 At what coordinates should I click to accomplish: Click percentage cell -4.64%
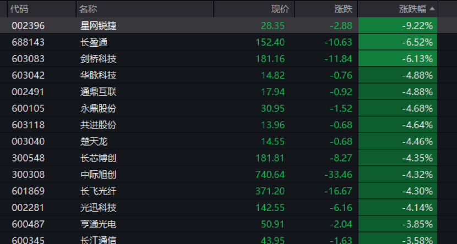[x=398, y=125]
